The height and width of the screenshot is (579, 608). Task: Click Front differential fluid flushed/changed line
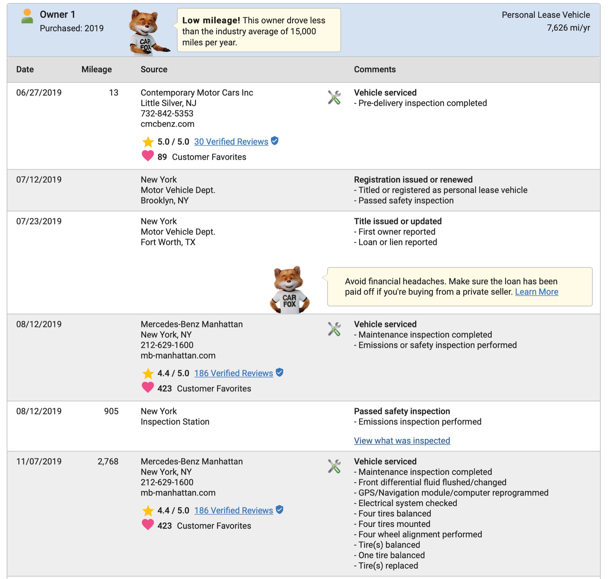[430, 482]
